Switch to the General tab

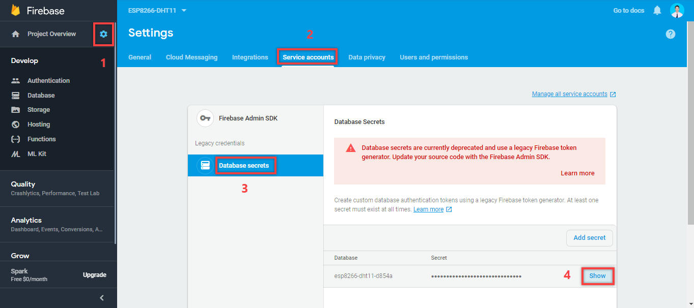pos(140,57)
